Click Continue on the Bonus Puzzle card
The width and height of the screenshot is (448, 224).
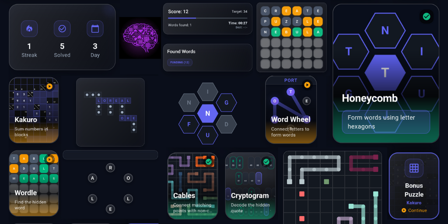(414, 210)
